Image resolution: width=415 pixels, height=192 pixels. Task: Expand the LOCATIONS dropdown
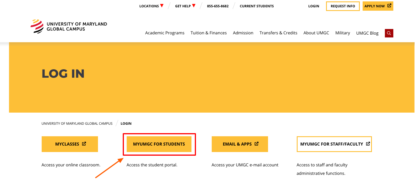[x=150, y=6]
